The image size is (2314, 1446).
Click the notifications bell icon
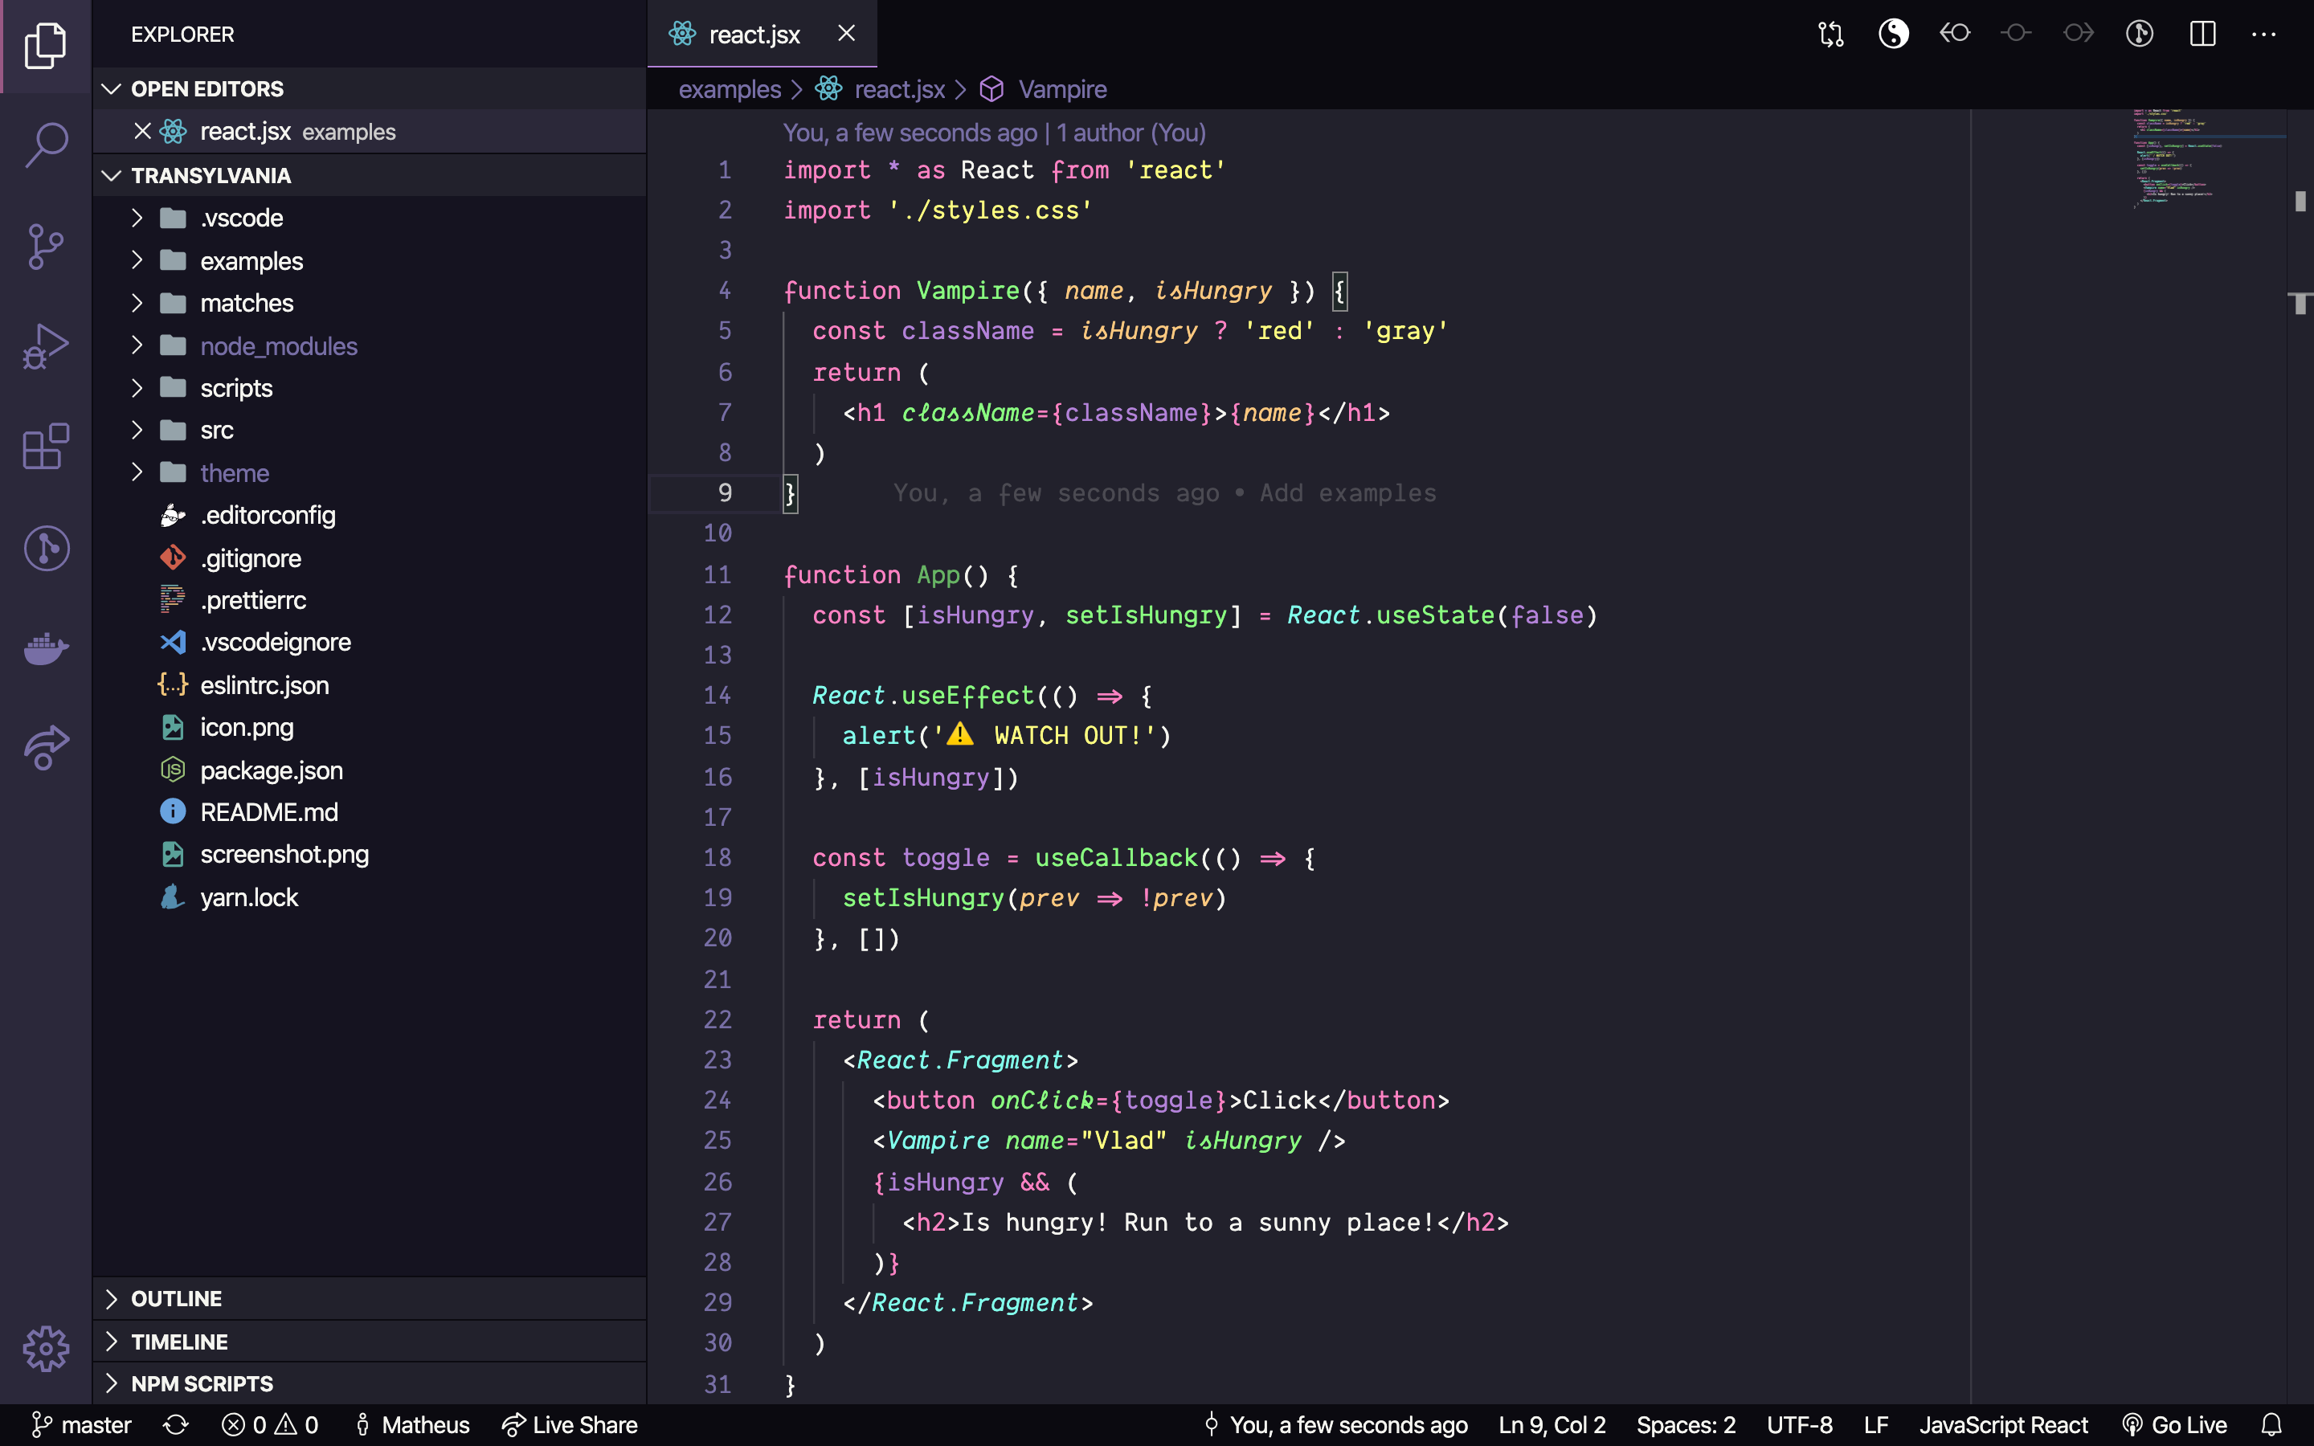pos(2272,1425)
